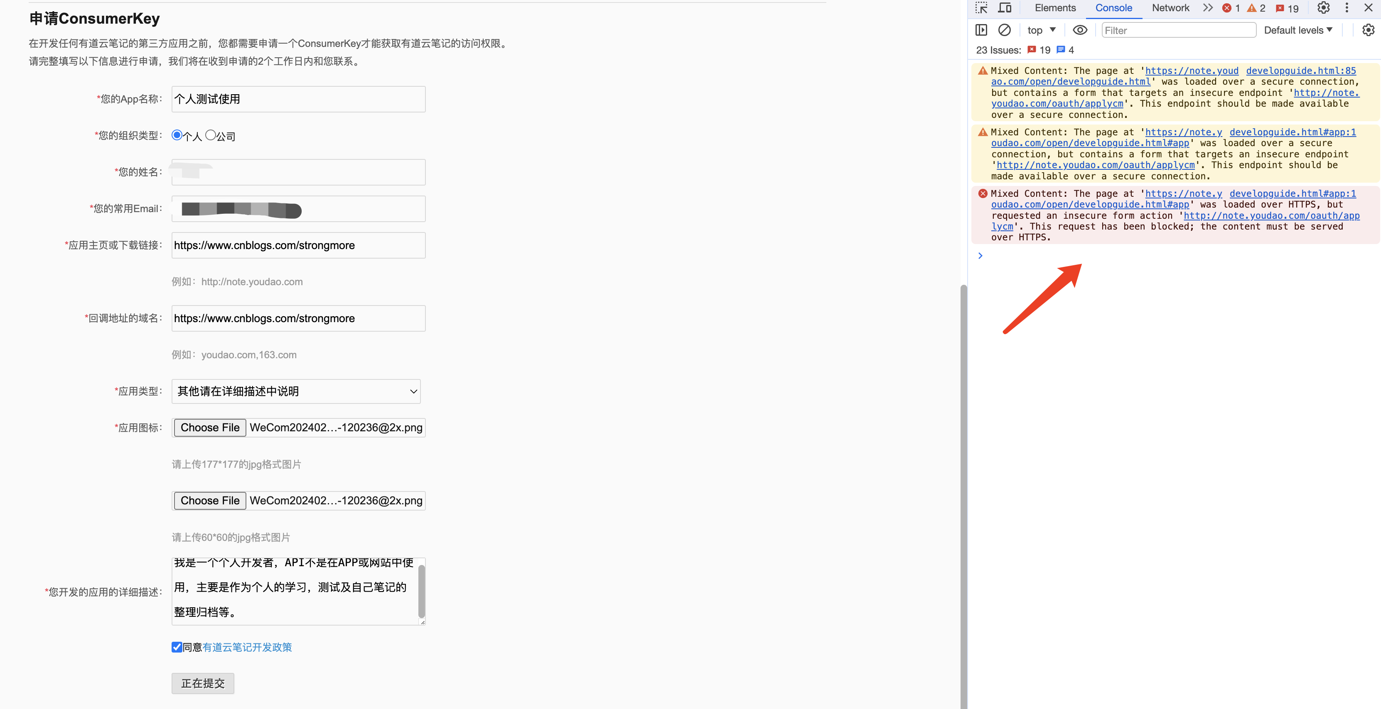The image size is (1381, 709).
Task: Click the console Filter input box
Action: [x=1178, y=31]
